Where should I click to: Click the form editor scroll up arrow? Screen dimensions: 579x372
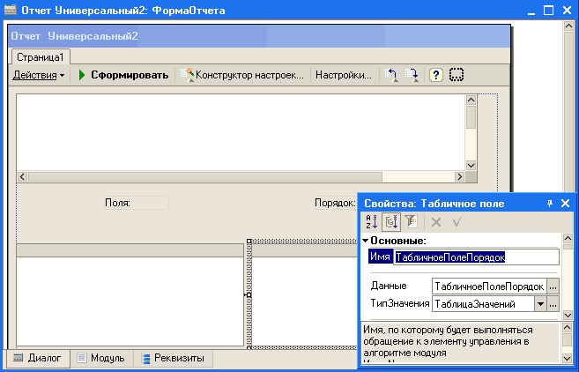[568, 26]
